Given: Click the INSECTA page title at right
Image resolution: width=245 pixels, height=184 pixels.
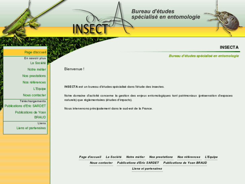Looking at the screenshot, I should 229,47.
